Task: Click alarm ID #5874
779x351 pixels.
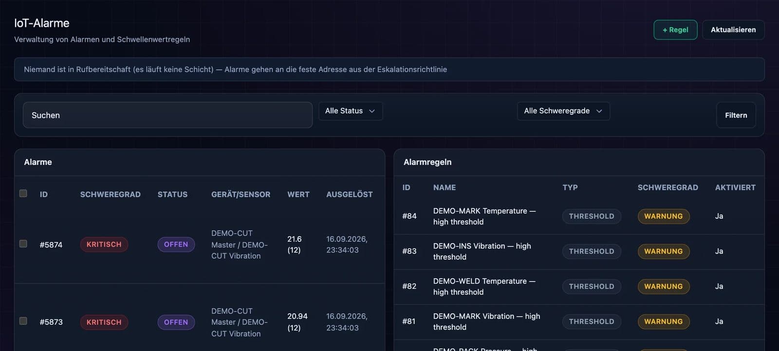Action: pyautogui.click(x=51, y=245)
